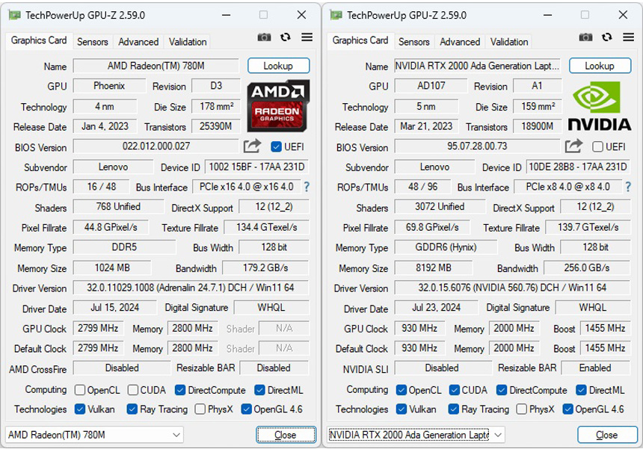This screenshot has width=643, height=452.
Task: Open NVIDIA RTX 2000 Ada GPU selector dropdown
Action: pyautogui.click(x=416, y=434)
